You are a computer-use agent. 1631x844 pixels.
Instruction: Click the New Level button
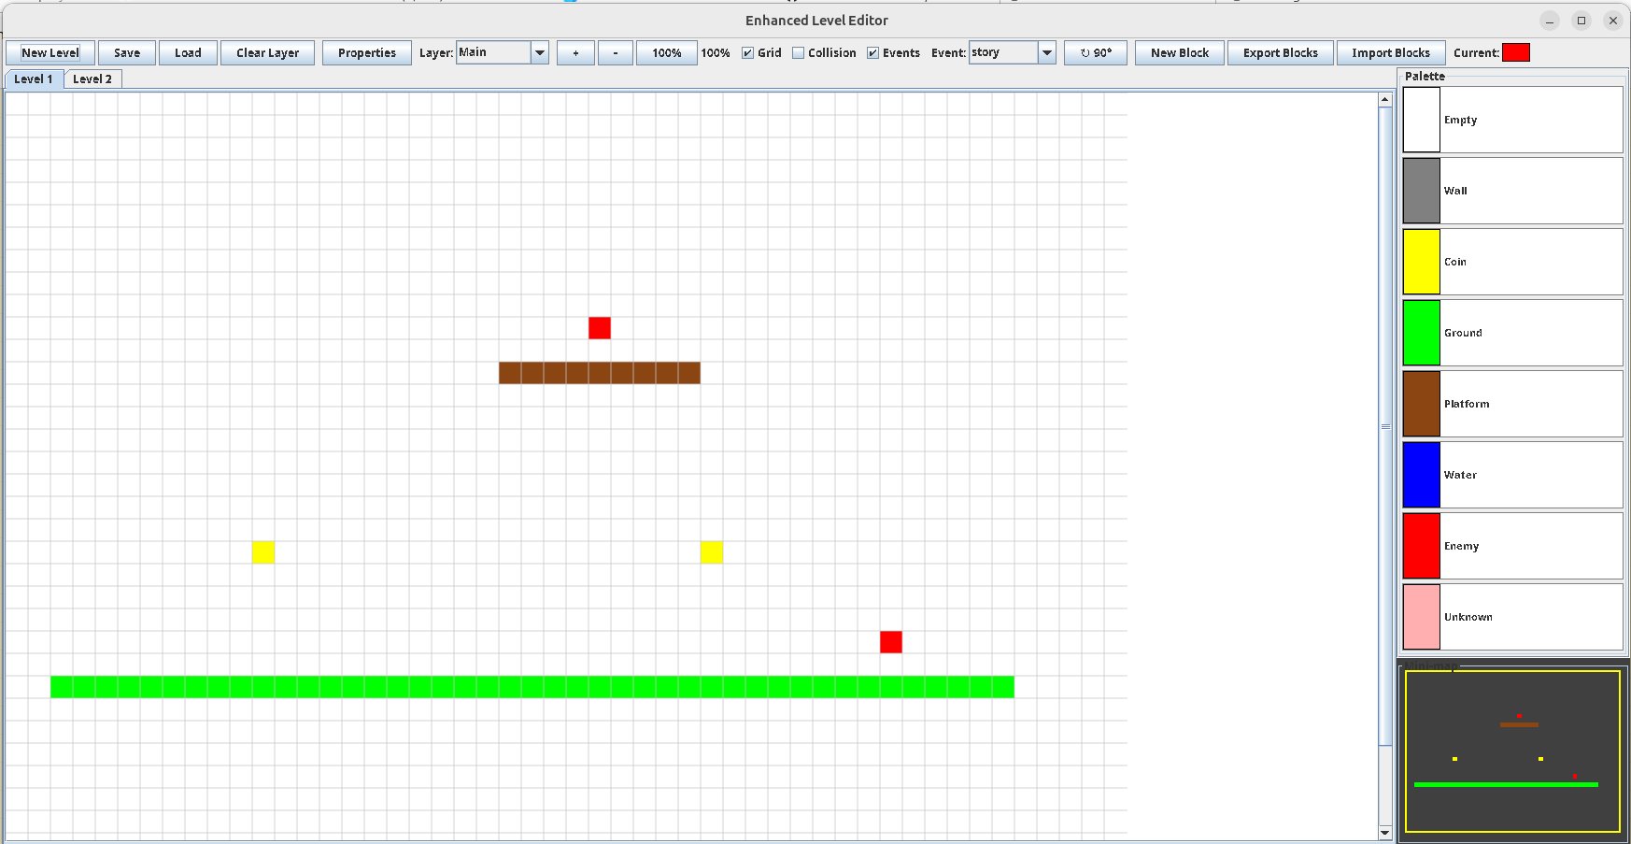50,53
